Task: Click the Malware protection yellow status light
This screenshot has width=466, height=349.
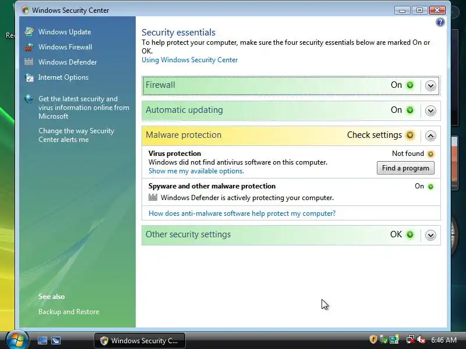Action: click(410, 135)
